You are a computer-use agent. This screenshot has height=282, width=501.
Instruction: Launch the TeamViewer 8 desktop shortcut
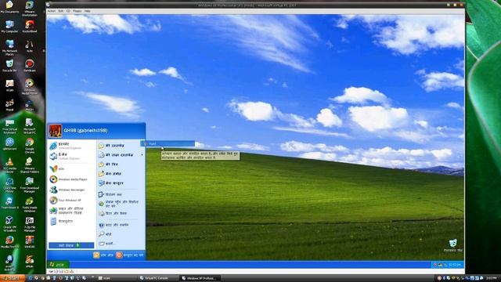pyautogui.click(x=9, y=203)
